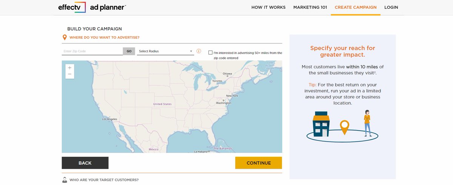Viewport: 453px width, 185px height.
Task: Click the yellow Continue button
Action: (259, 163)
